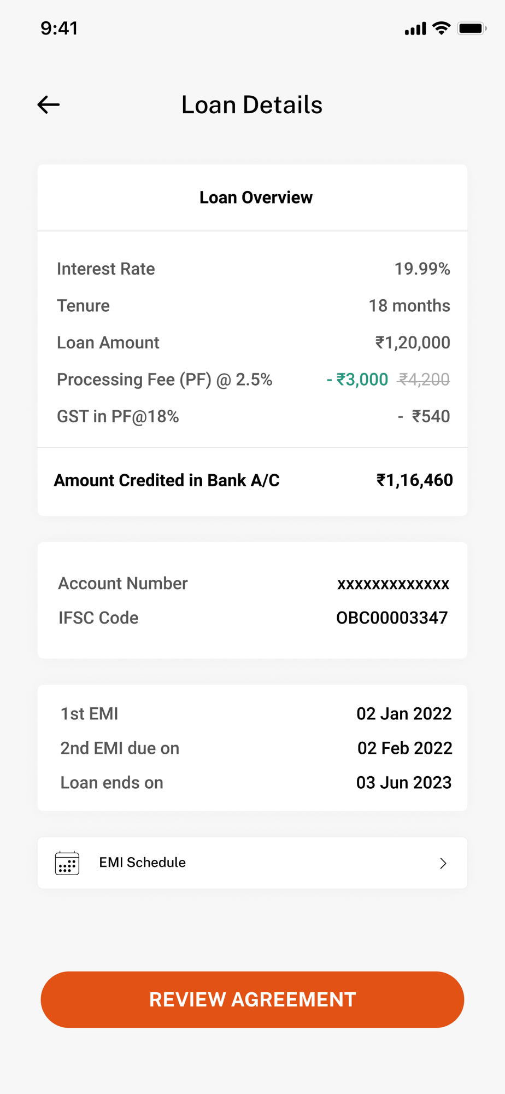Tap the 19.99% interest rate value
The image size is (505, 1094).
click(x=422, y=269)
